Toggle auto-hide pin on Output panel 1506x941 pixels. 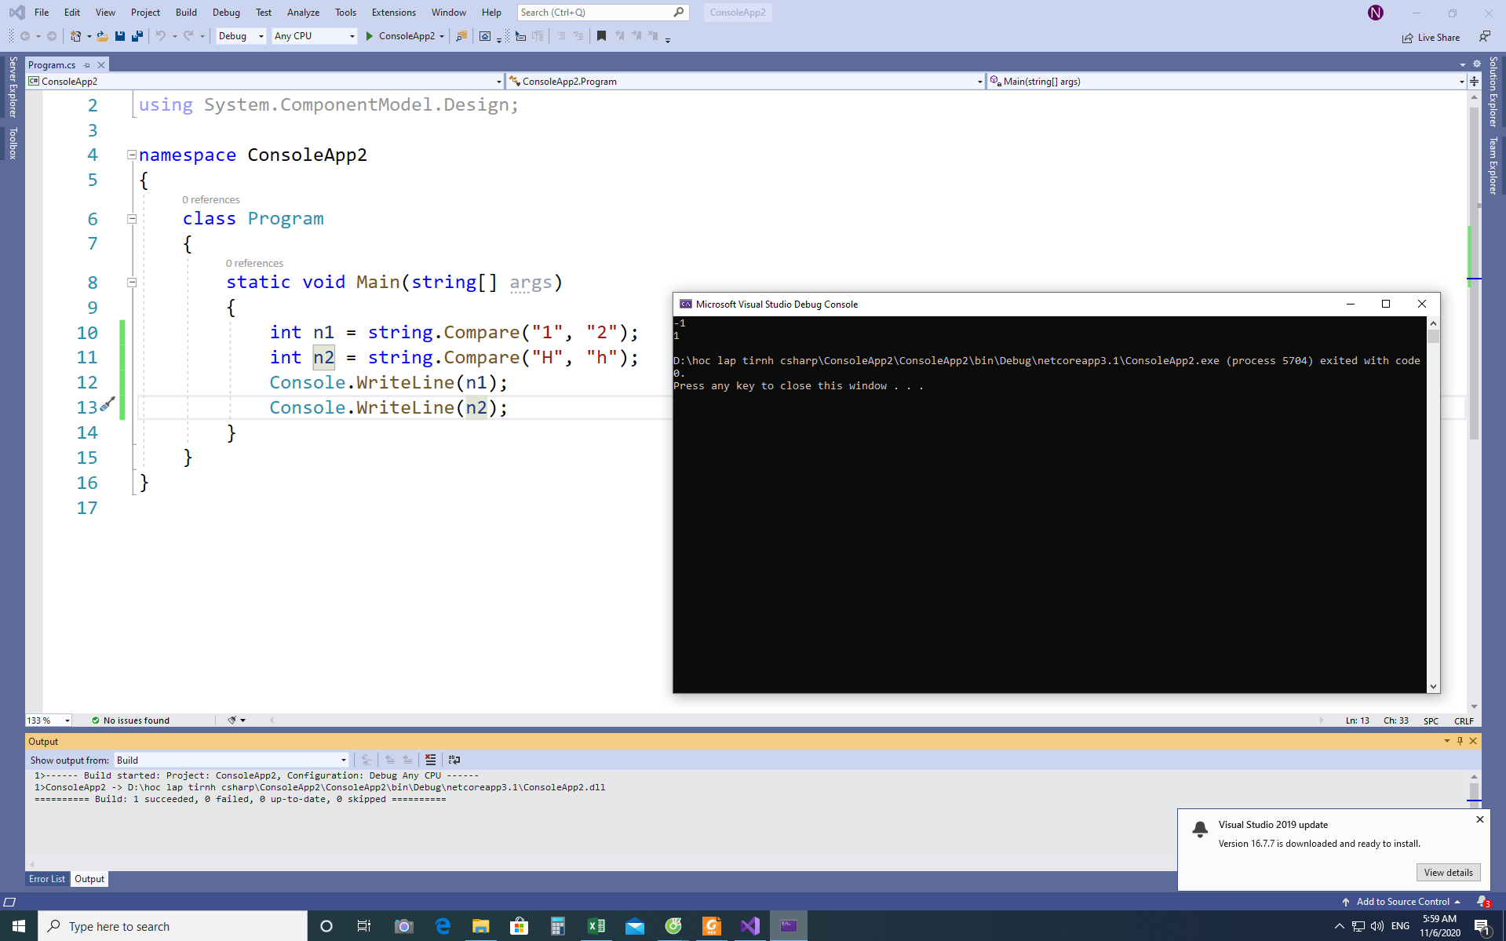pos(1460,741)
